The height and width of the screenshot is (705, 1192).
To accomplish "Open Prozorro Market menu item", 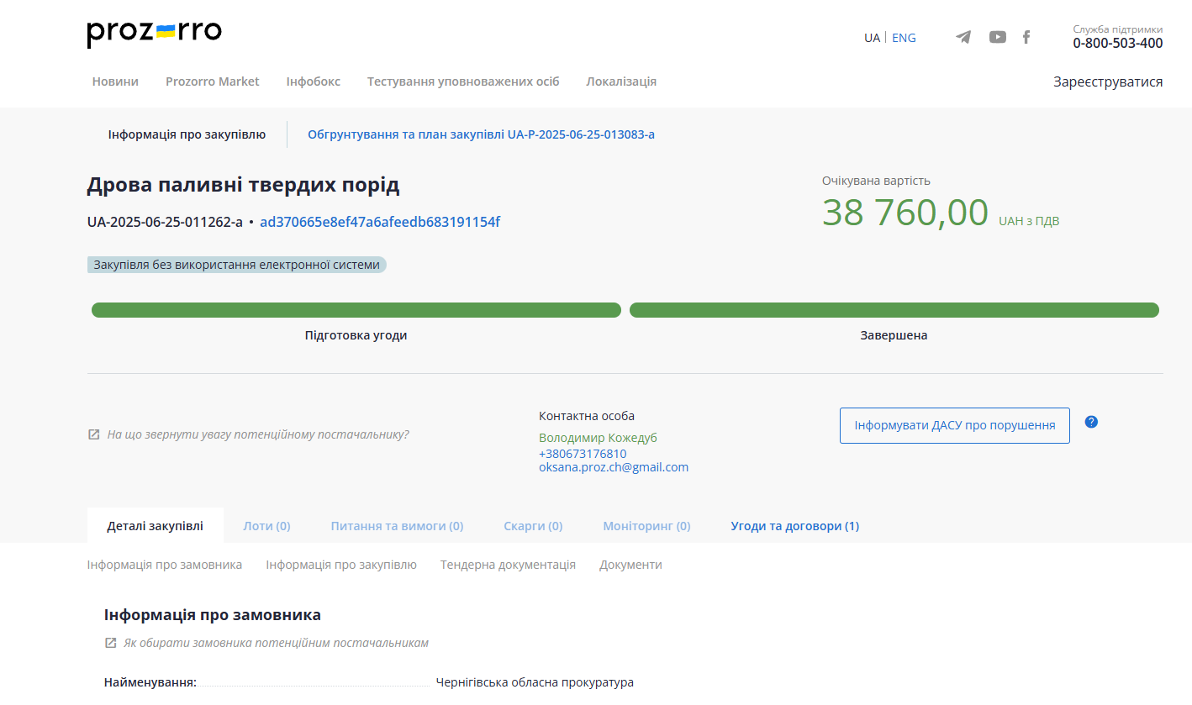I will (212, 82).
